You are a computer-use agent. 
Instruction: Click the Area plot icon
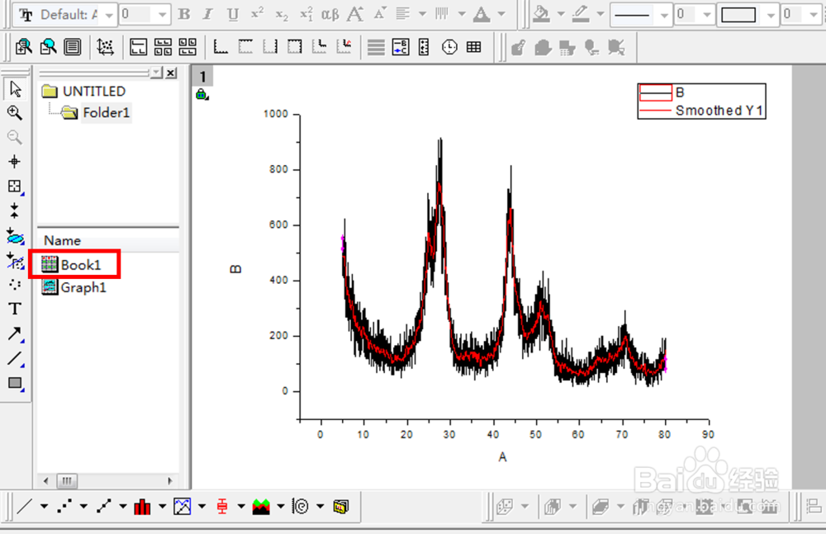(x=261, y=507)
